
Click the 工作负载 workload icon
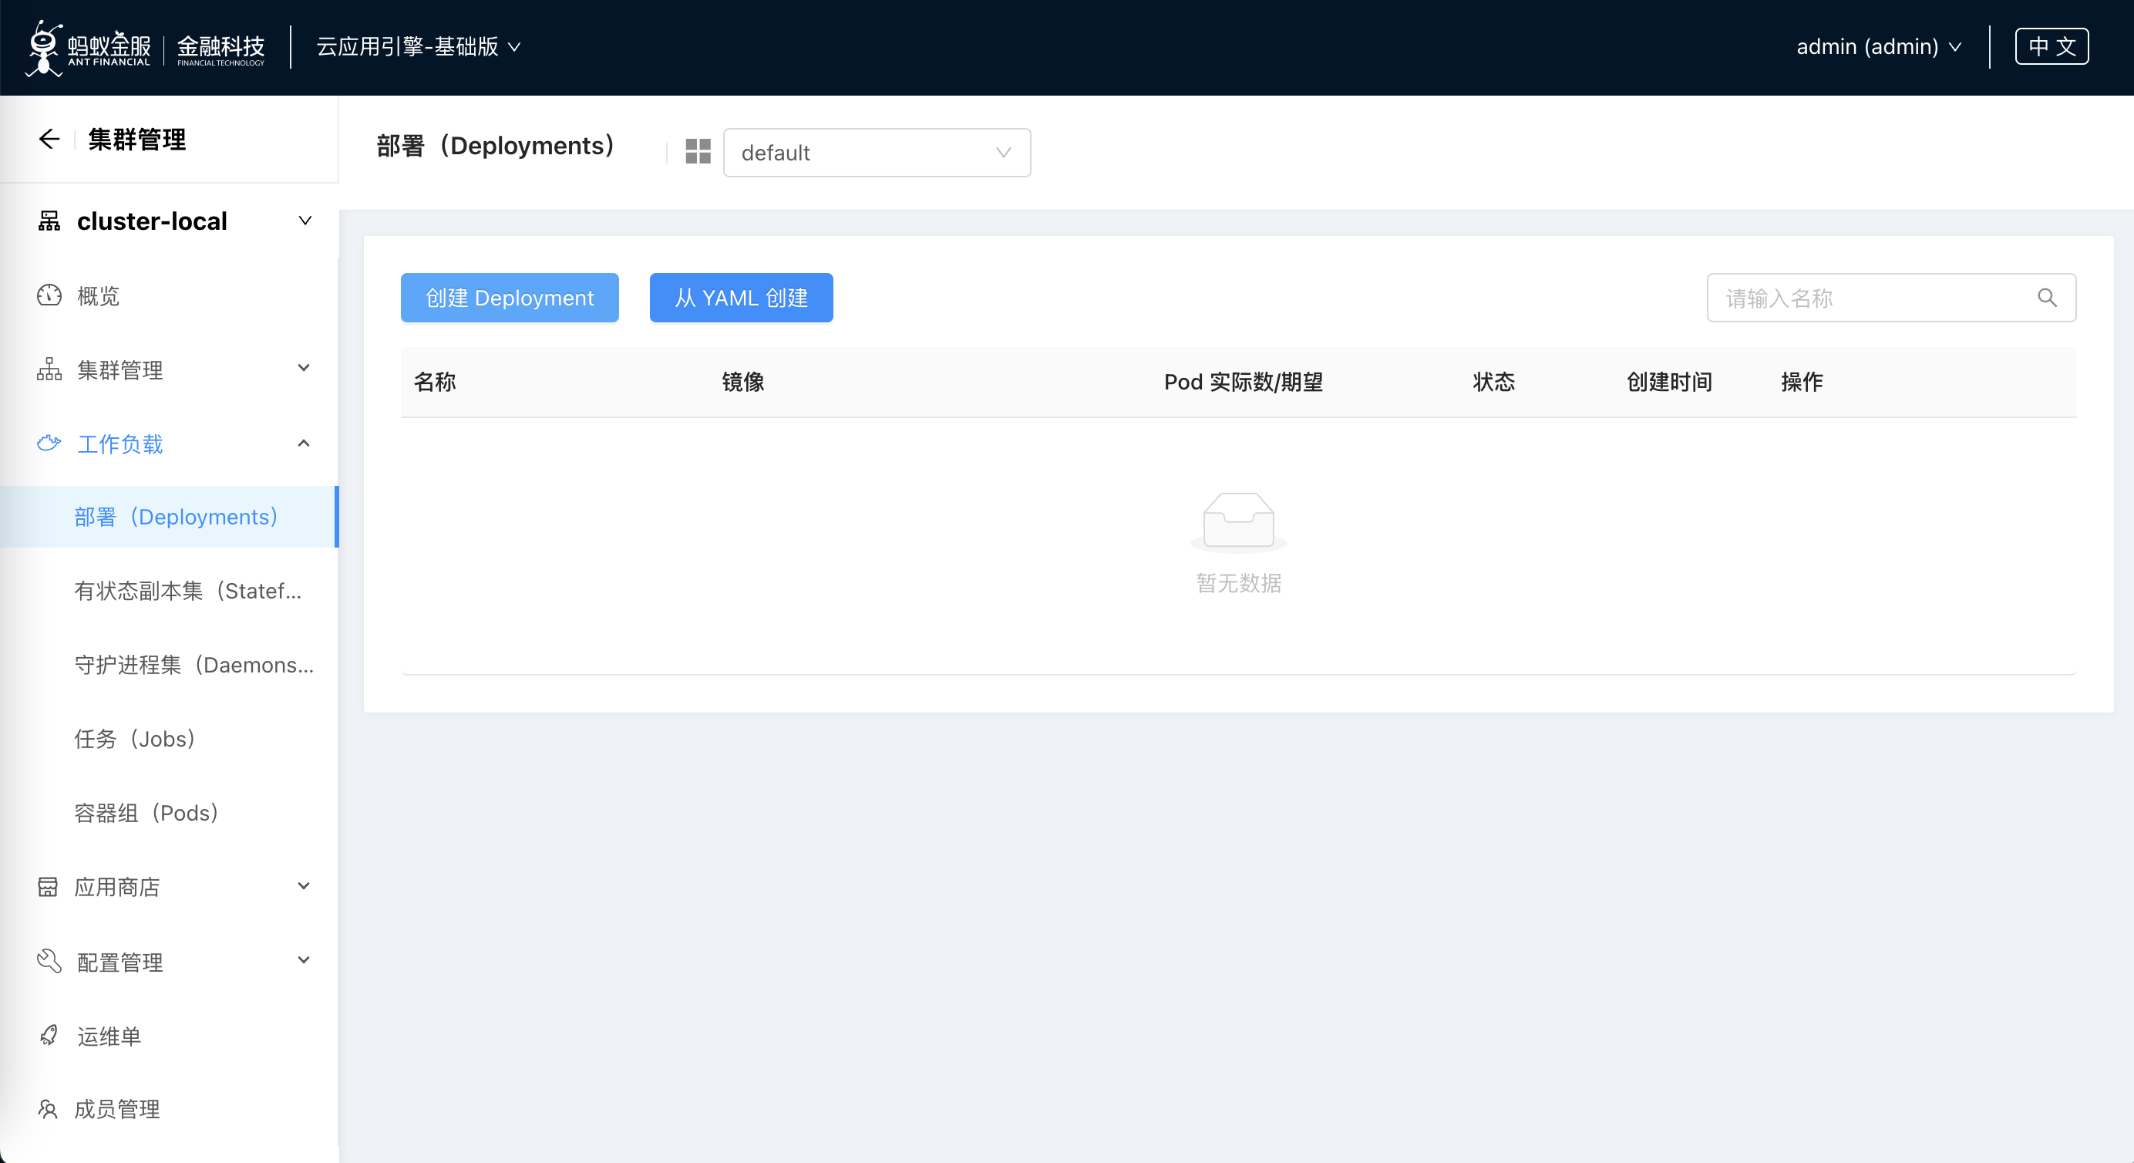(49, 443)
